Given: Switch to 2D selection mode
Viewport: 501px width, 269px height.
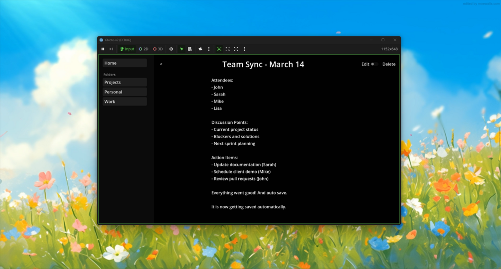Looking at the screenshot, I should coord(144,49).
